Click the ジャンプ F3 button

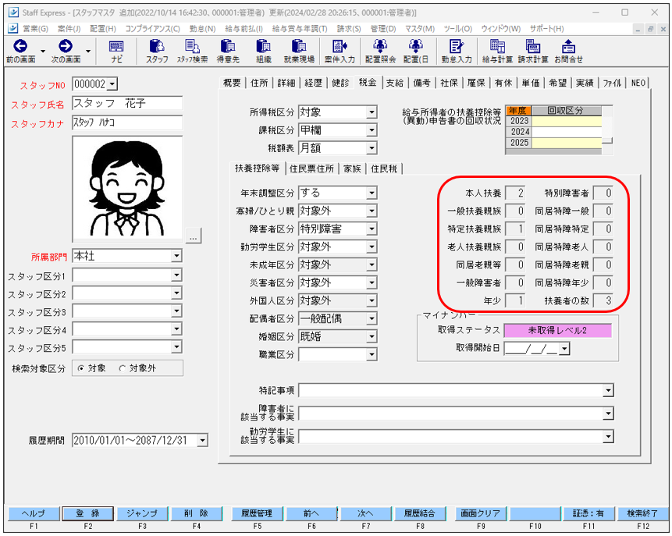(142, 513)
